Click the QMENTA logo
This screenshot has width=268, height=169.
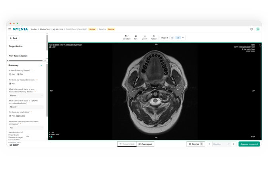[20, 29]
